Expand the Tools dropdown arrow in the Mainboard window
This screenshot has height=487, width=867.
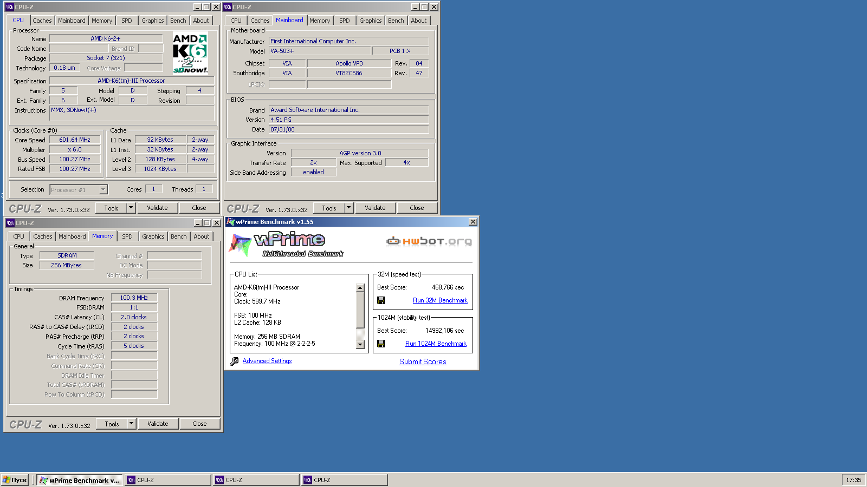tap(348, 208)
